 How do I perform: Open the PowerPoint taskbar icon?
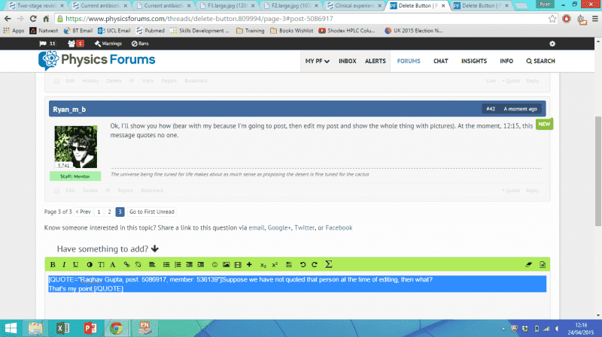pos(90,328)
